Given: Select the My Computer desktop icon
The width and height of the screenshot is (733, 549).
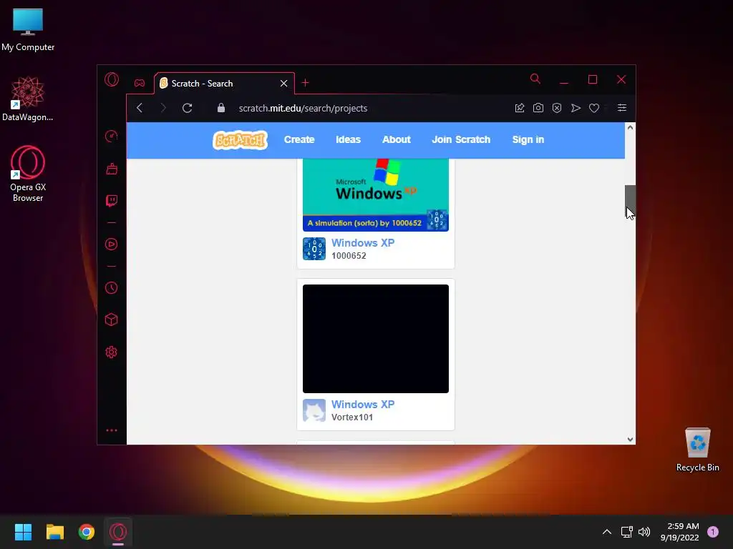Looking at the screenshot, I should point(28,30).
